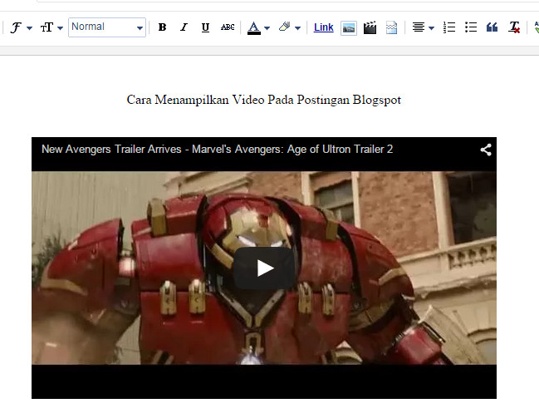This screenshot has width=539, height=418.
Task: Toggle underline formatting
Action: (205, 27)
